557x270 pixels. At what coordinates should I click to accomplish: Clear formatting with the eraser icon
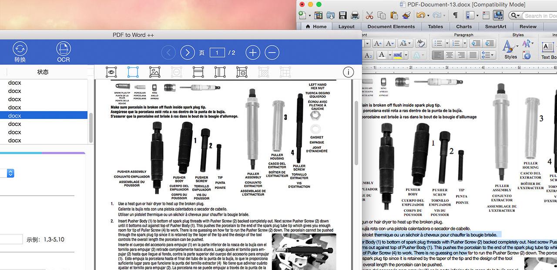[421, 43]
